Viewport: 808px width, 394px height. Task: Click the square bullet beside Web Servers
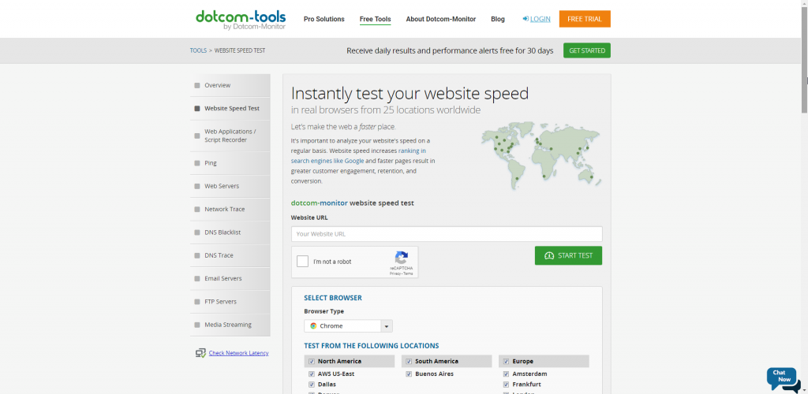click(x=196, y=186)
